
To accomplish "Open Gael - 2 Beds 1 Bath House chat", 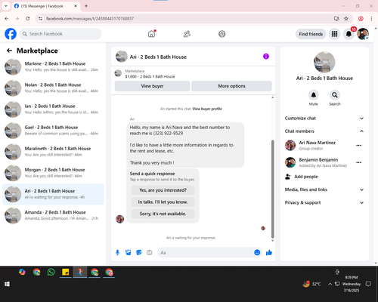I will [x=53, y=131].
